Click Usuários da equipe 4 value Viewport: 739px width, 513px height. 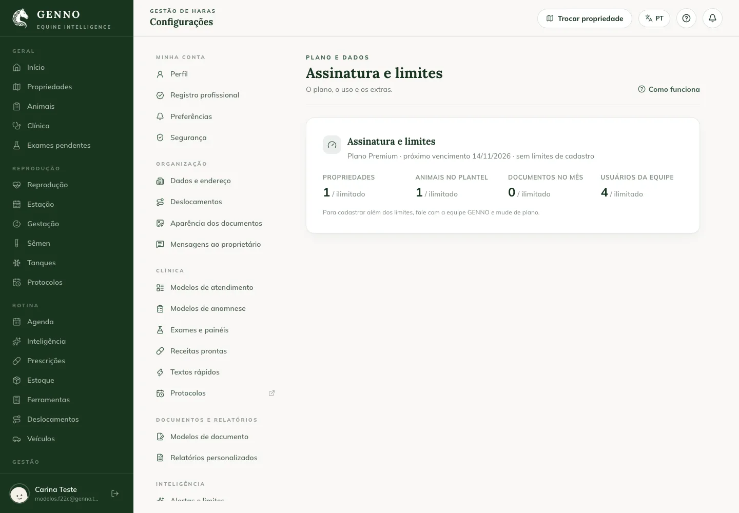(x=621, y=193)
